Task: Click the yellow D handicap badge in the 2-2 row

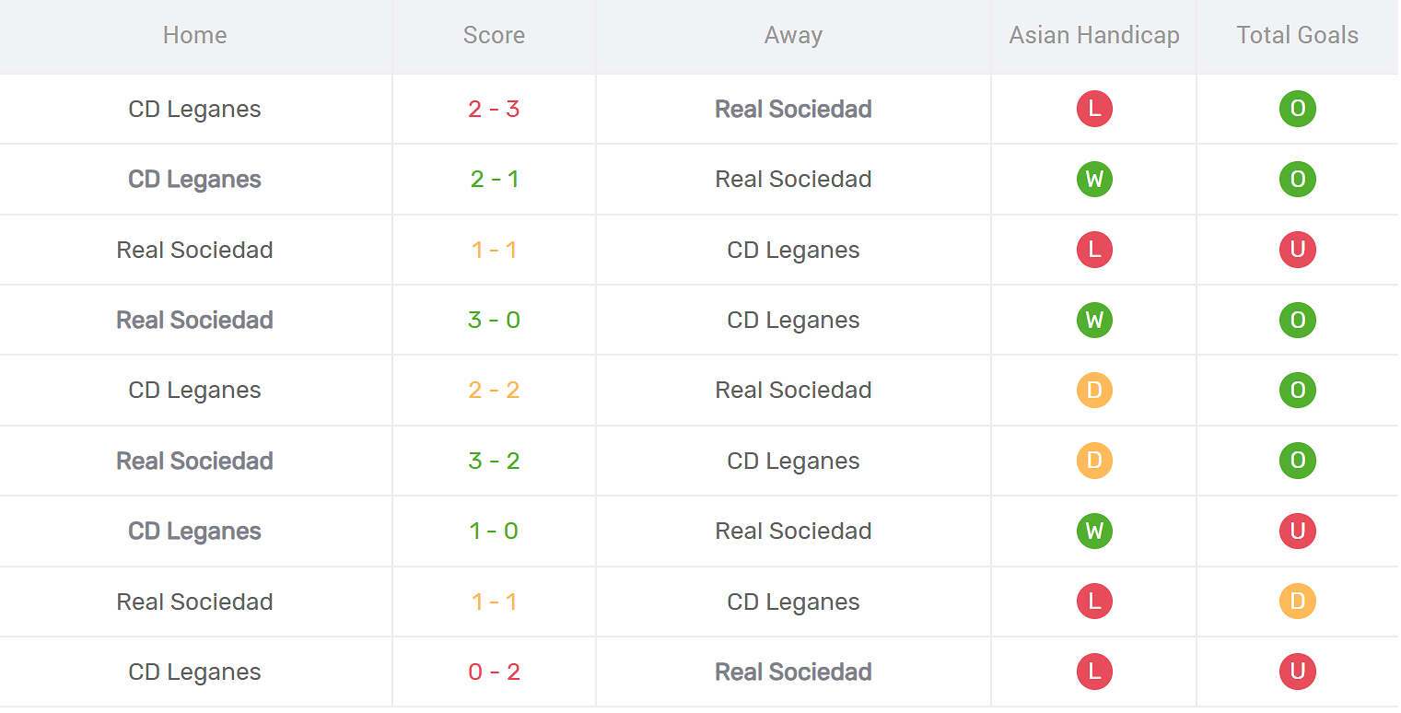Action: click(x=1093, y=390)
